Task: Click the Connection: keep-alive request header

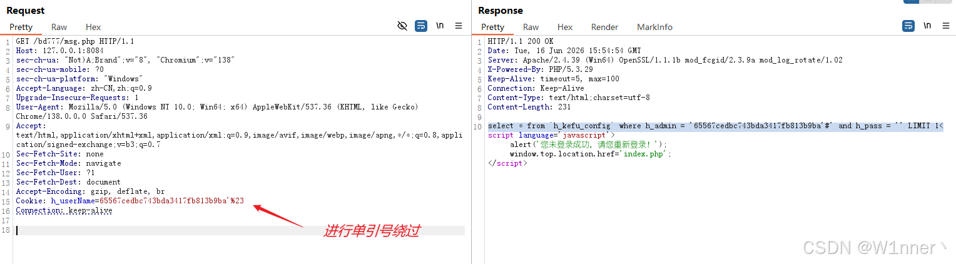Action: coord(64,210)
